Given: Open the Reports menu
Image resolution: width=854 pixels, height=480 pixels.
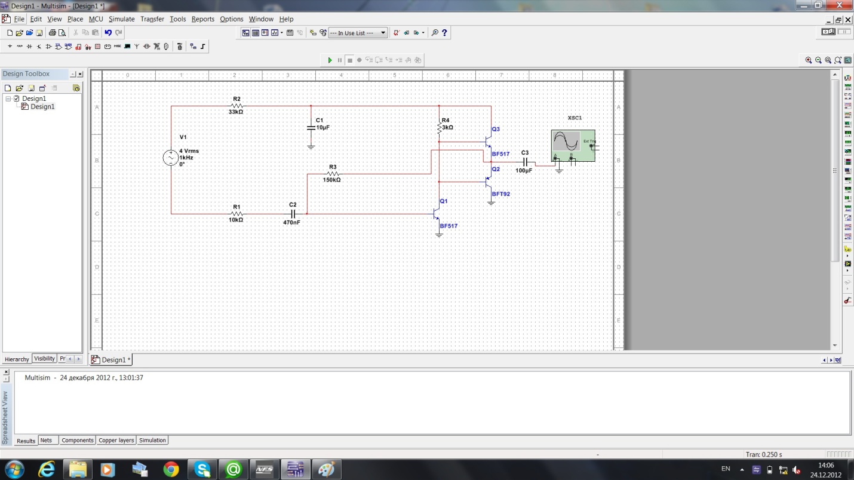Looking at the screenshot, I should pos(202,19).
